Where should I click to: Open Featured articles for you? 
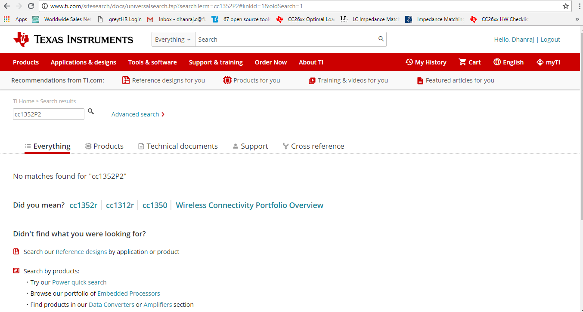point(456,80)
